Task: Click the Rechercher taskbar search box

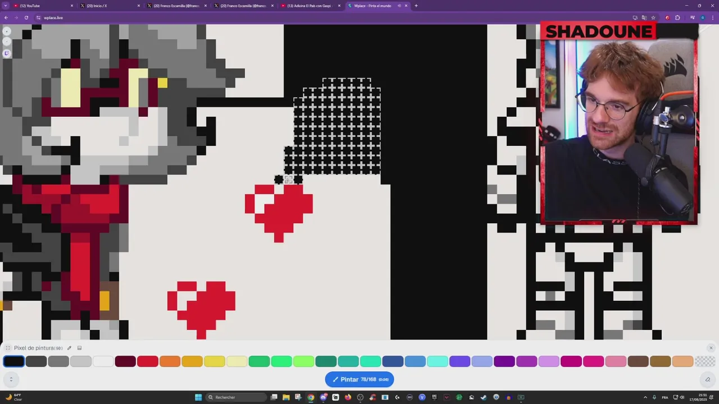Action: (235, 397)
